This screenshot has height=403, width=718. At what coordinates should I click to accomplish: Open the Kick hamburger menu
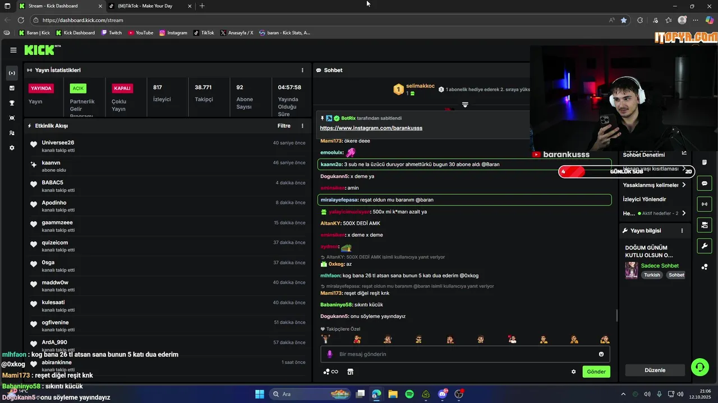(x=13, y=50)
